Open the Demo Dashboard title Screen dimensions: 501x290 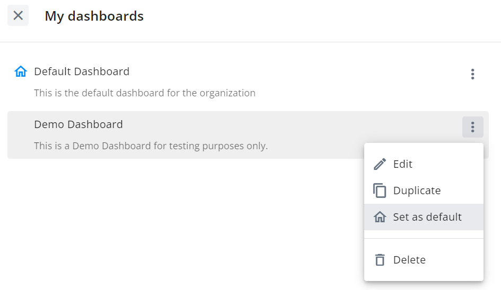click(x=78, y=124)
